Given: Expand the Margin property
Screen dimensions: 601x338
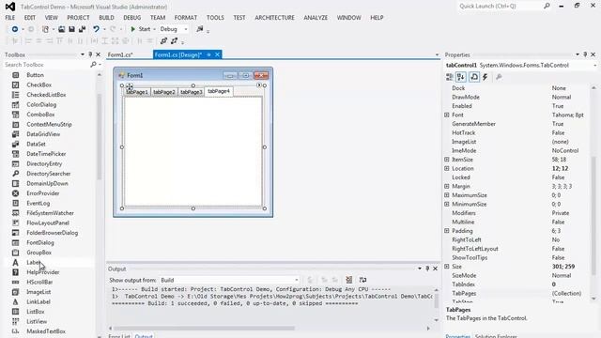Looking at the screenshot, I should (x=447, y=186).
